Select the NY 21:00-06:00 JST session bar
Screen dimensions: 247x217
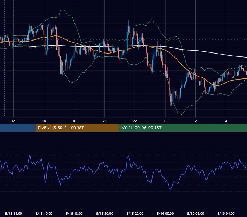183,128
